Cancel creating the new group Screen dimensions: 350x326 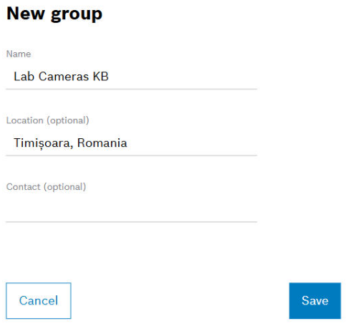point(39,301)
